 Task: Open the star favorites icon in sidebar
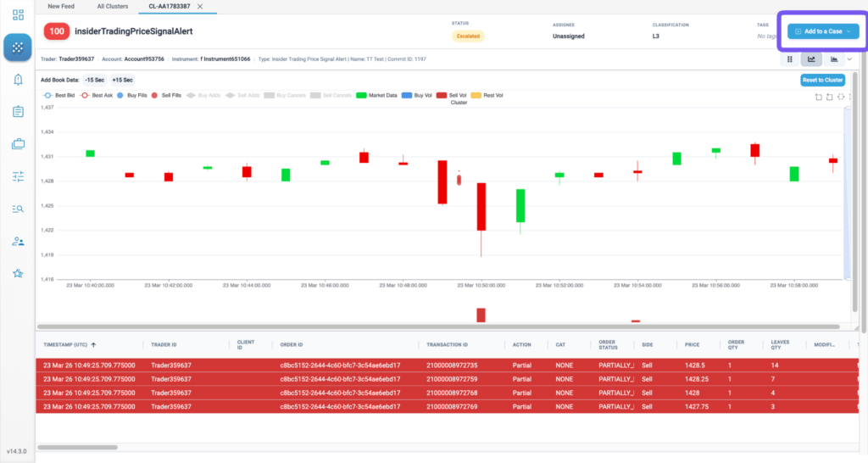[x=18, y=274]
